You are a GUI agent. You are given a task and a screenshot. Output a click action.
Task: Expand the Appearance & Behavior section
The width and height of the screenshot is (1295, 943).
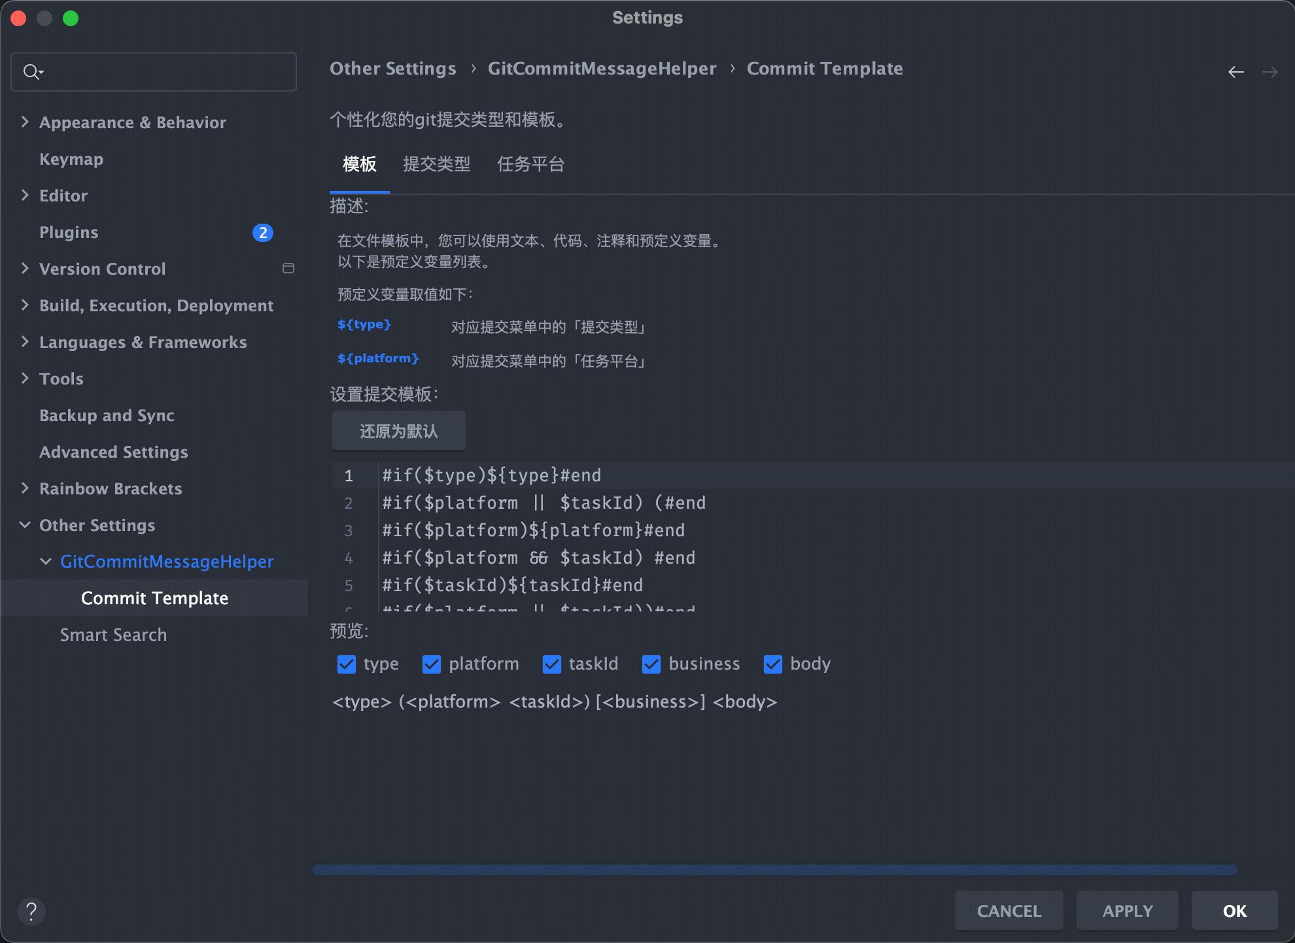click(x=25, y=122)
